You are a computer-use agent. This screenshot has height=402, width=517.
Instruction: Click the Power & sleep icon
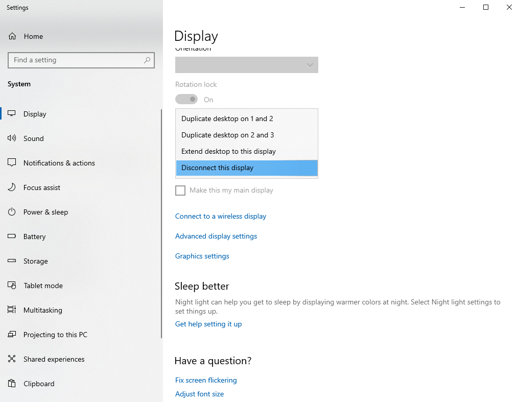(x=12, y=212)
